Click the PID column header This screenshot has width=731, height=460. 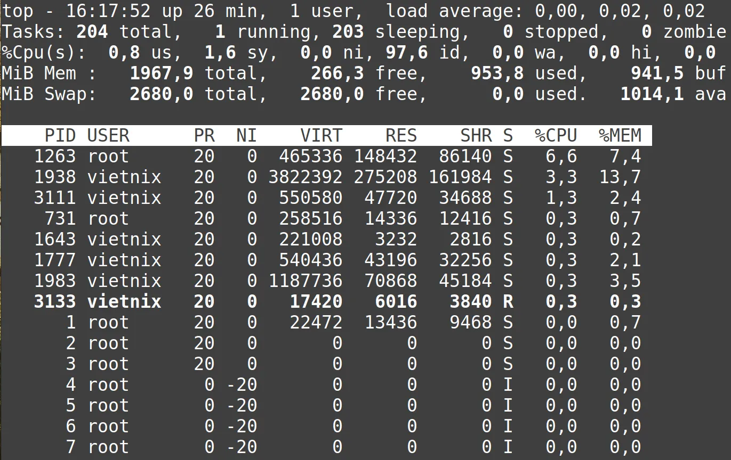(x=60, y=136)
